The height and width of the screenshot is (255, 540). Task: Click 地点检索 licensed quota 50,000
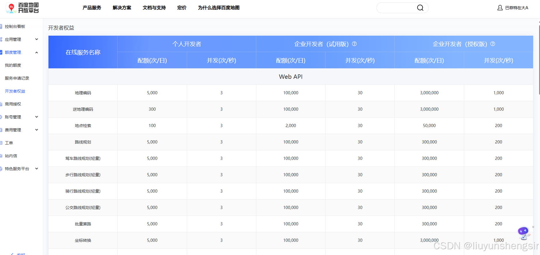pyautogui.click(x=429, y=126)
